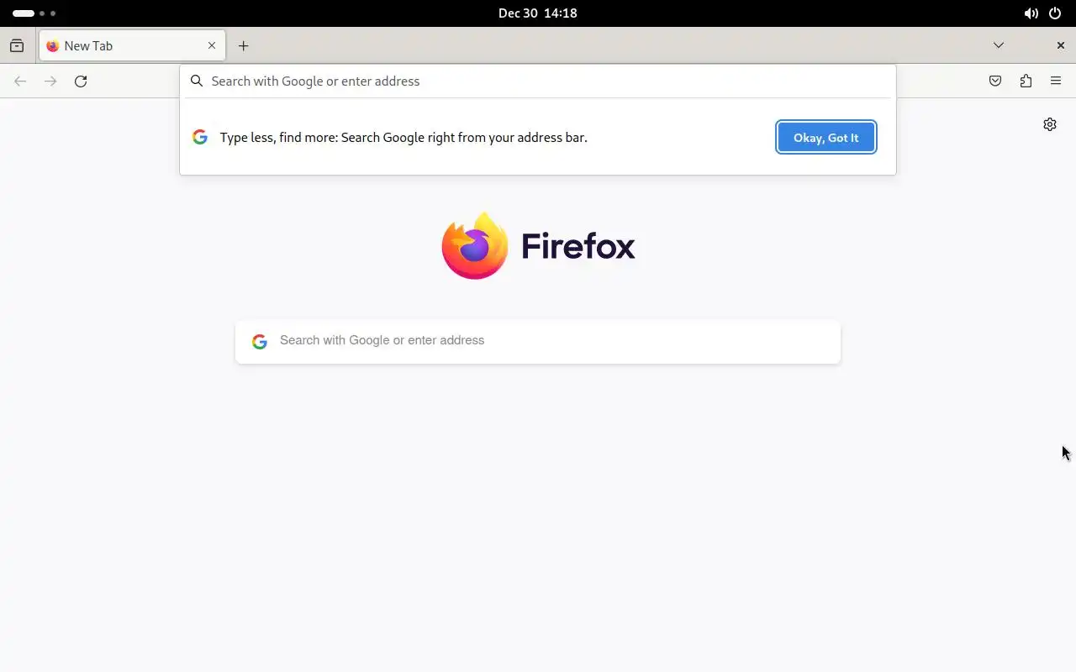Screen dimensions: 1076x672
Task: Open Save to Pocket icon
Action: tap(995, 81)
